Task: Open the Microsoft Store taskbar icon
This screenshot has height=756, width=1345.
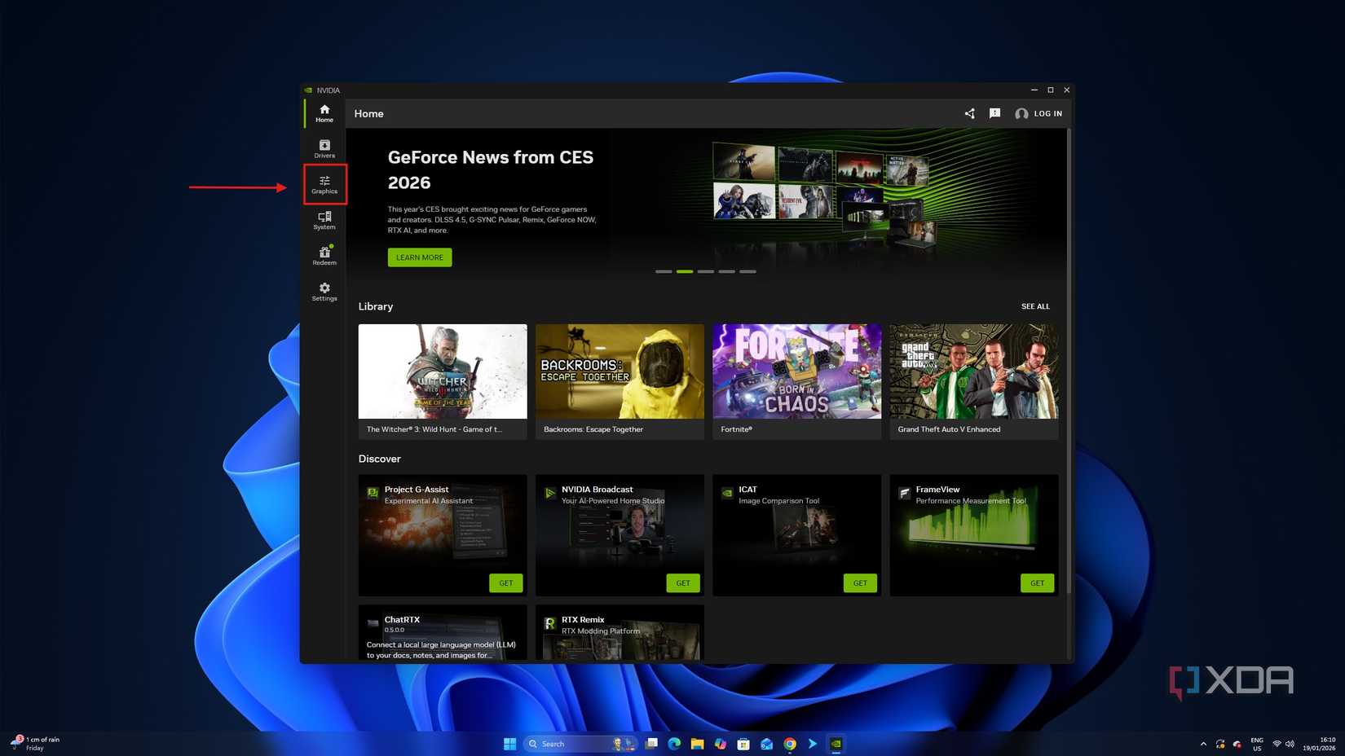Action: coord(743,744)
